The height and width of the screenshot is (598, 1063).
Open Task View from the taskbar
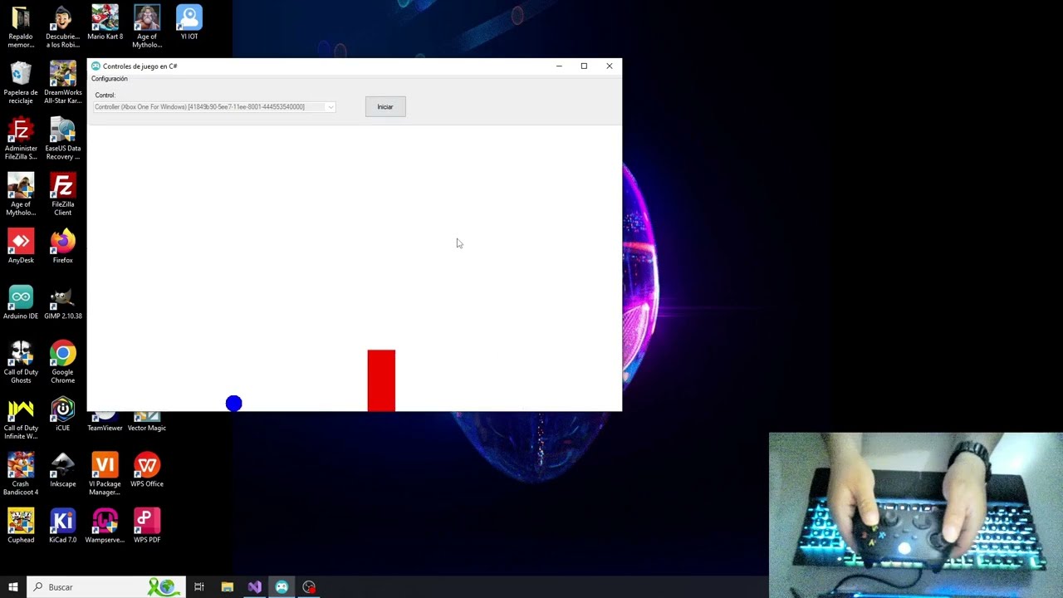pos(199,587)
